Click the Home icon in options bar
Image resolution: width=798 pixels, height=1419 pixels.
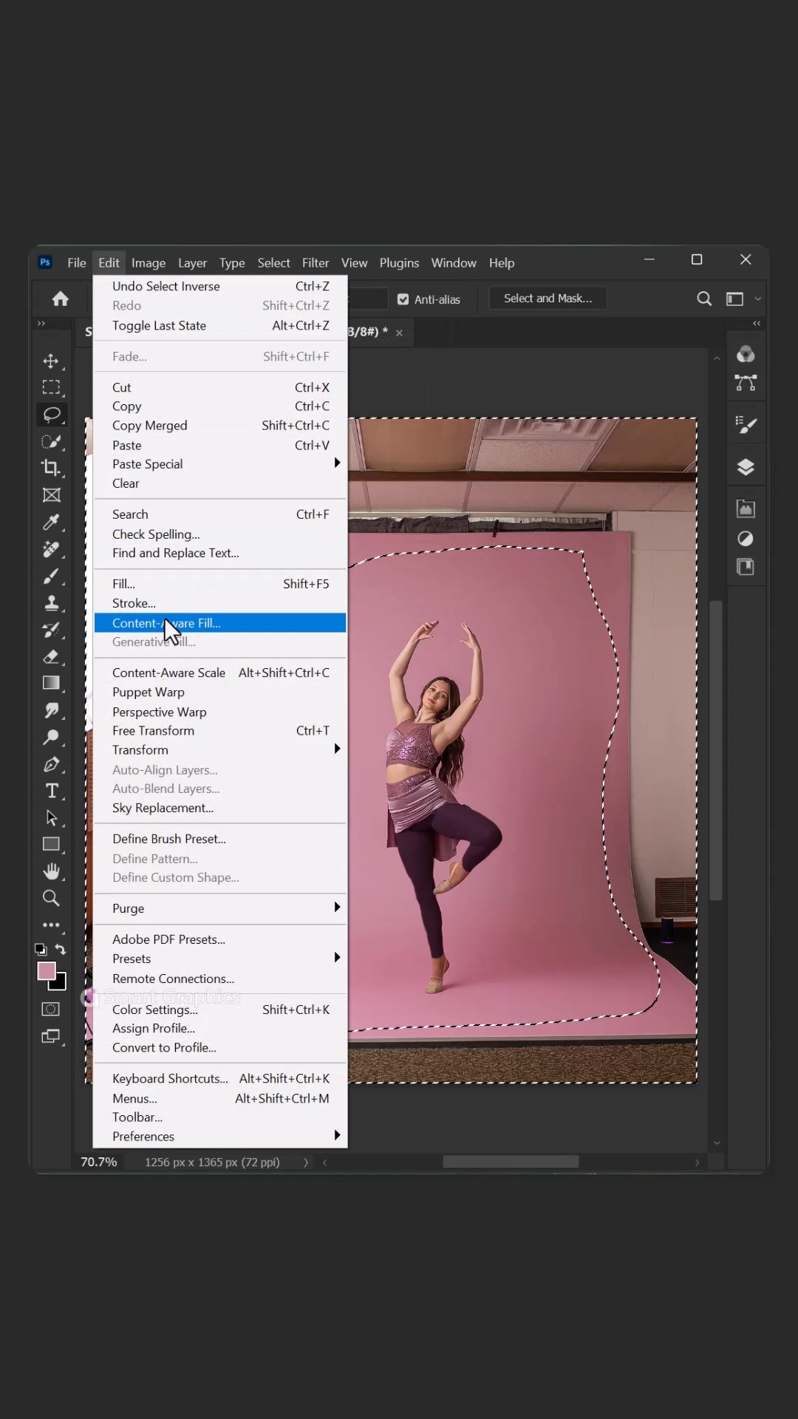pos(61,299)
